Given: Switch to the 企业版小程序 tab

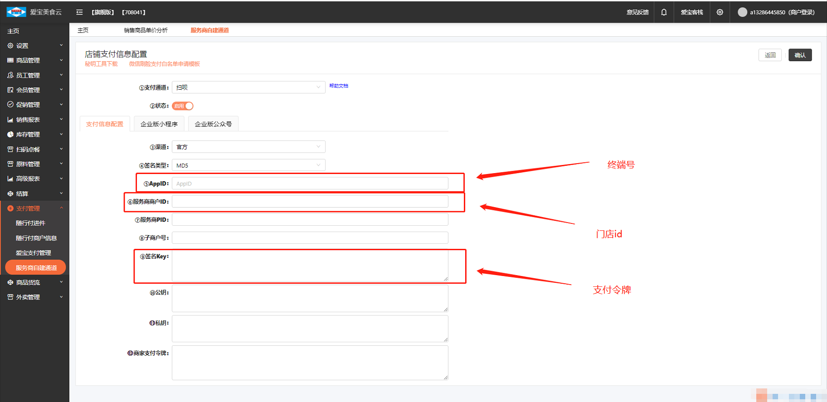Looking at the screenshot, I should point(159,124).
